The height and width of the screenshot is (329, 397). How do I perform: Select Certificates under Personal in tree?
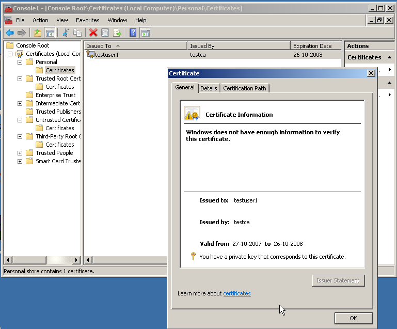tap(60, 70)
